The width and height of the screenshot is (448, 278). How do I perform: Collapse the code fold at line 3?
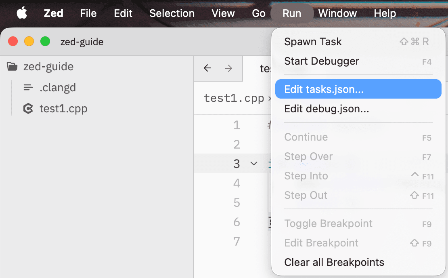pos(254,164)
